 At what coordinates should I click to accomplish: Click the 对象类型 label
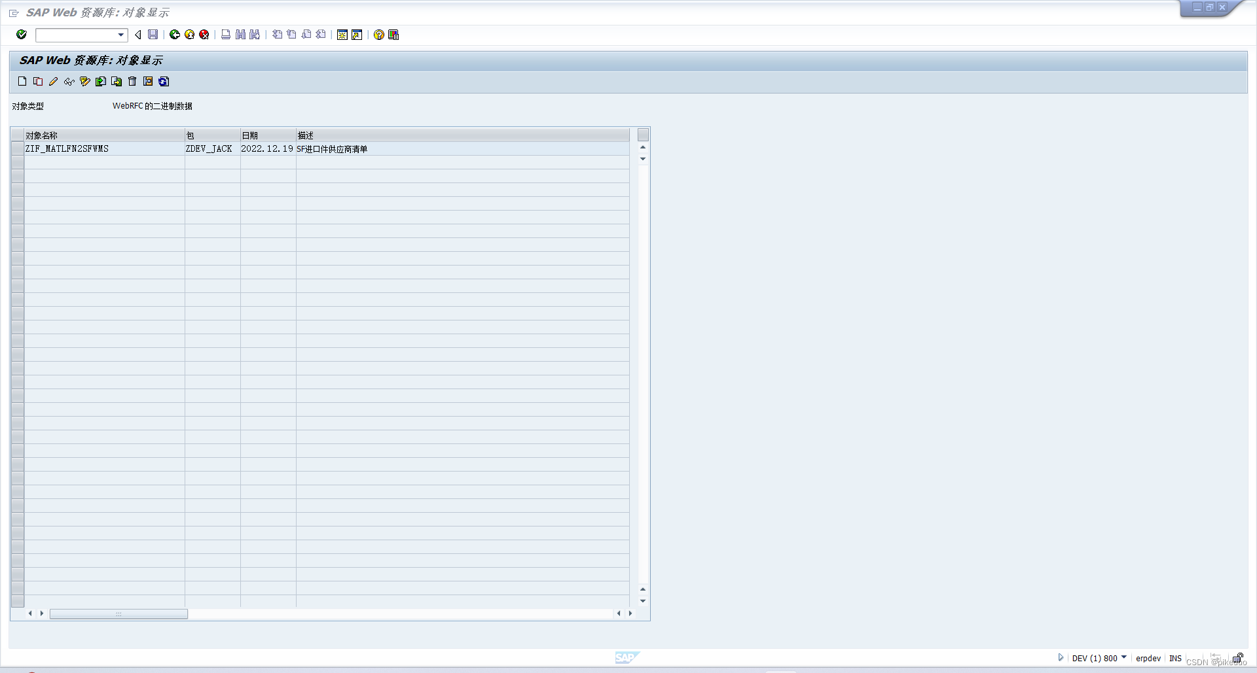coord(27,106)
